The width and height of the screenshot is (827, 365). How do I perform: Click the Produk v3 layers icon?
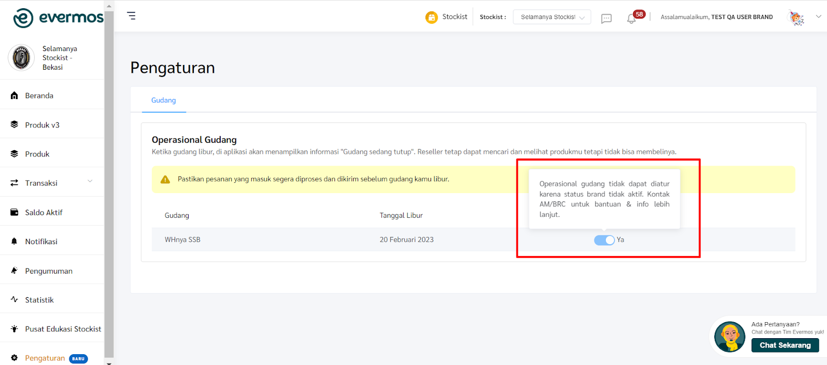tap(14, 124)
